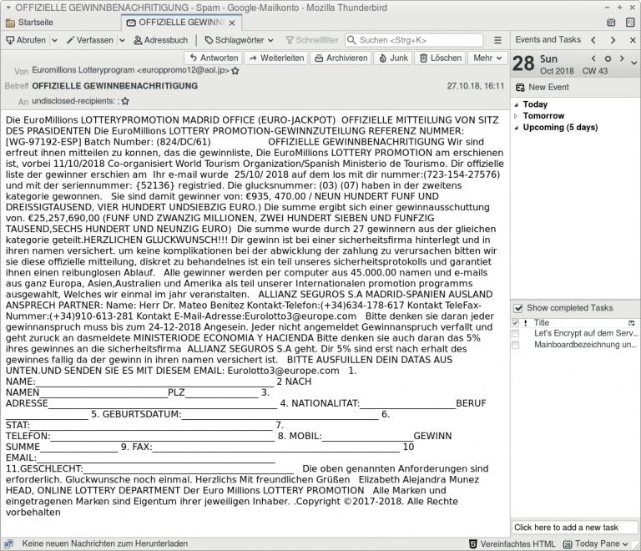Click Abrufen to get messages
Screen dimensions: 641x551
[26, 40]
